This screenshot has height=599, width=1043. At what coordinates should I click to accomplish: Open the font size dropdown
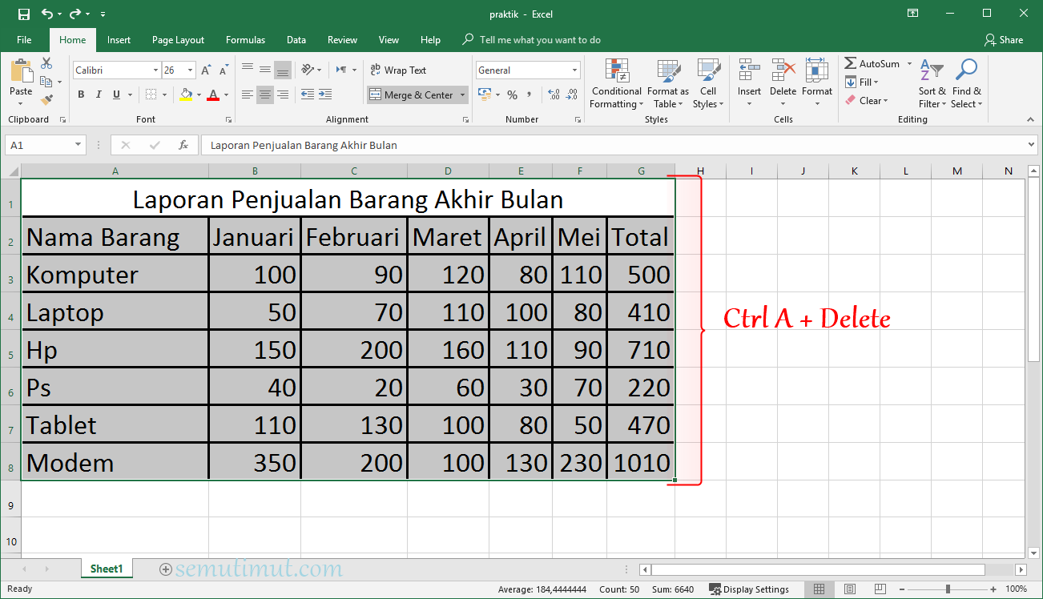click(190, 70)
